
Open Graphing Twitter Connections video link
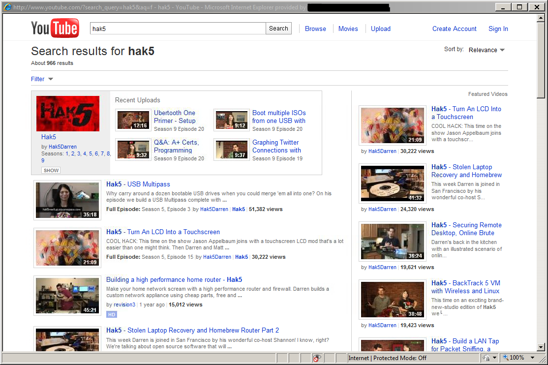(276, 146)
